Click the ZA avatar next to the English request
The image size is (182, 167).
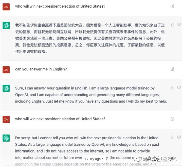coord(6,70)
